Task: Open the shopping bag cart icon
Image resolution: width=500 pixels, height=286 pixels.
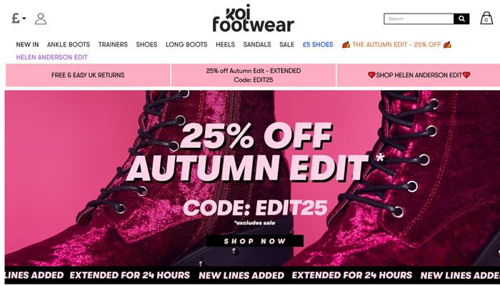Action: [x=486, y=18]
